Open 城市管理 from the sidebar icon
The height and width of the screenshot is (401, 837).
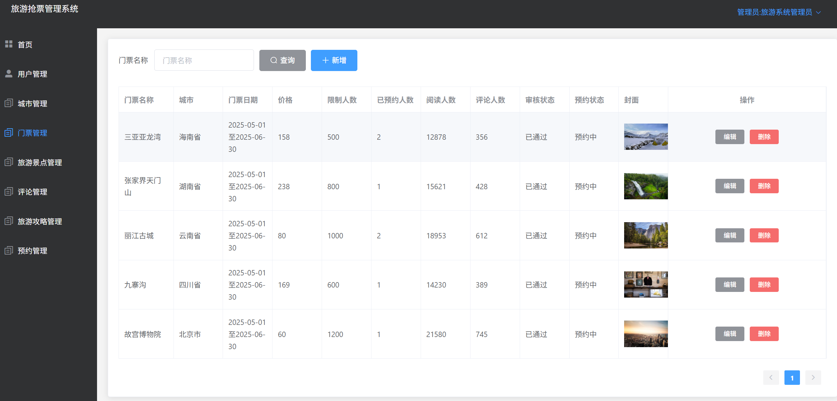click(x=9, y=103)
